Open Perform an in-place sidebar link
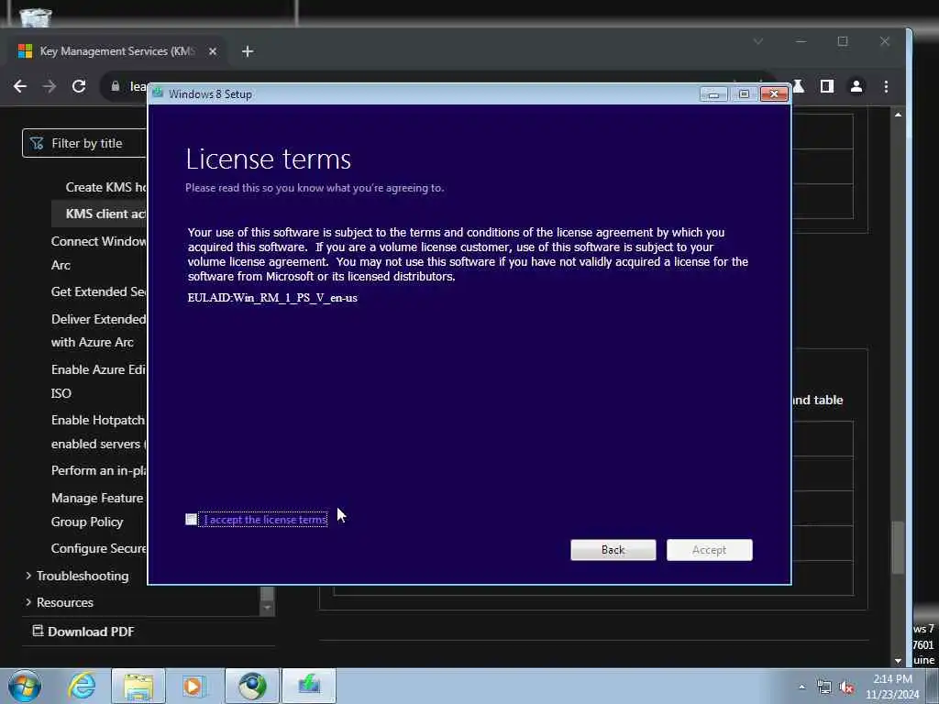 coord(99,470)
